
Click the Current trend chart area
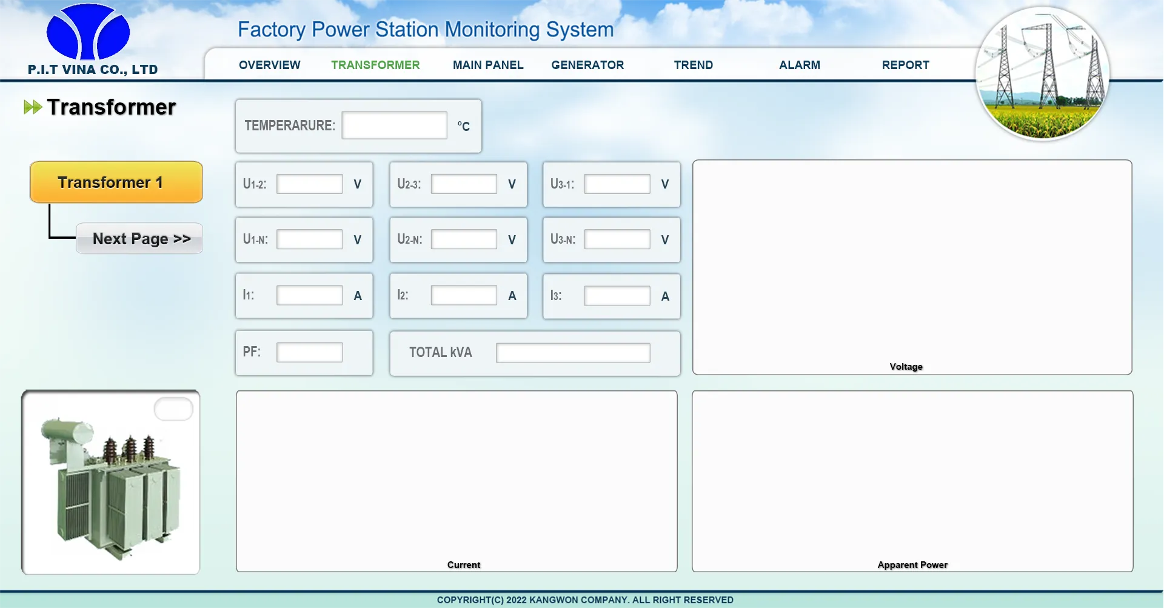[x=457, y=481]
